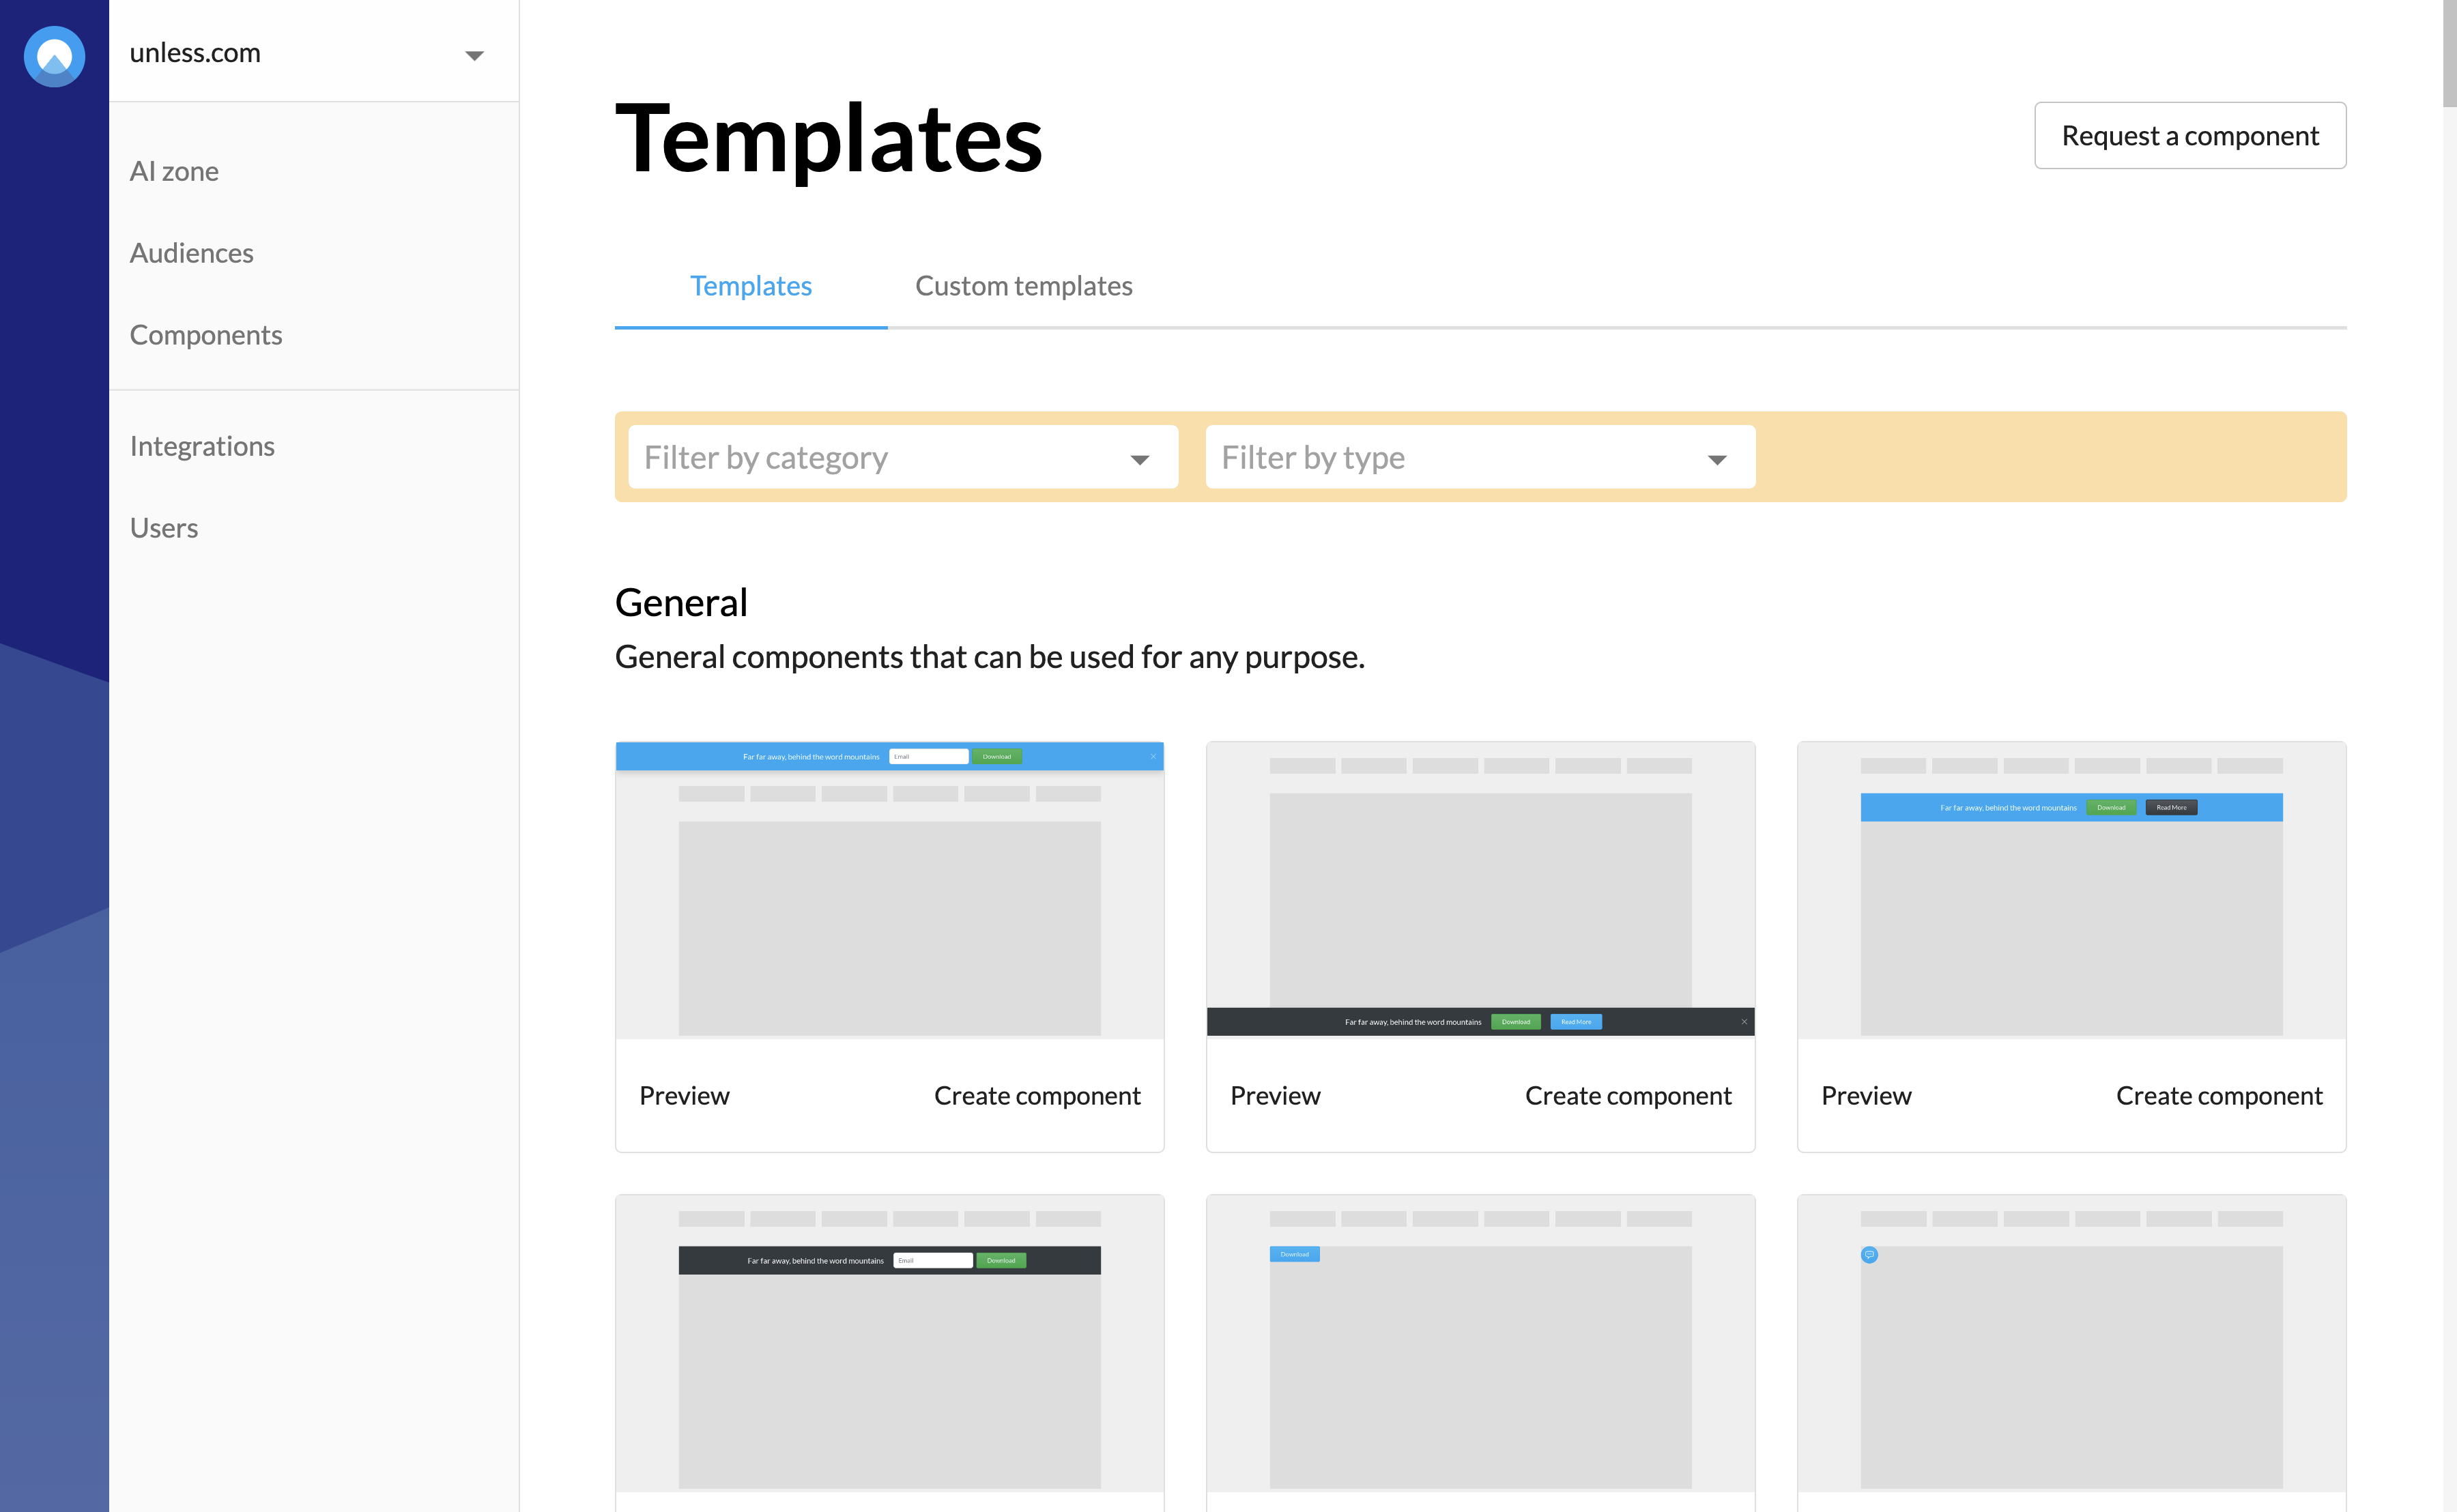Open the Components sidebar item
Image resolution: width=2457 pixels, height=1512 pixels.
pos(206,335)
